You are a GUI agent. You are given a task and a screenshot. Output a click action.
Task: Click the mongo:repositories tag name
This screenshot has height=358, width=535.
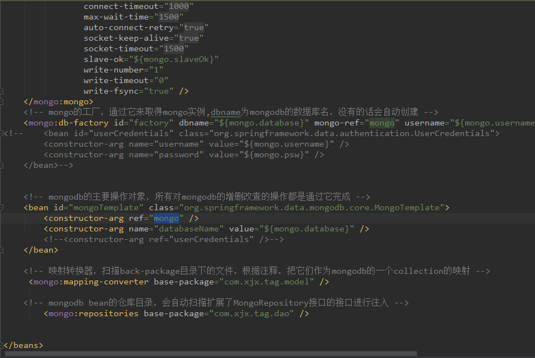pos(94,313)
